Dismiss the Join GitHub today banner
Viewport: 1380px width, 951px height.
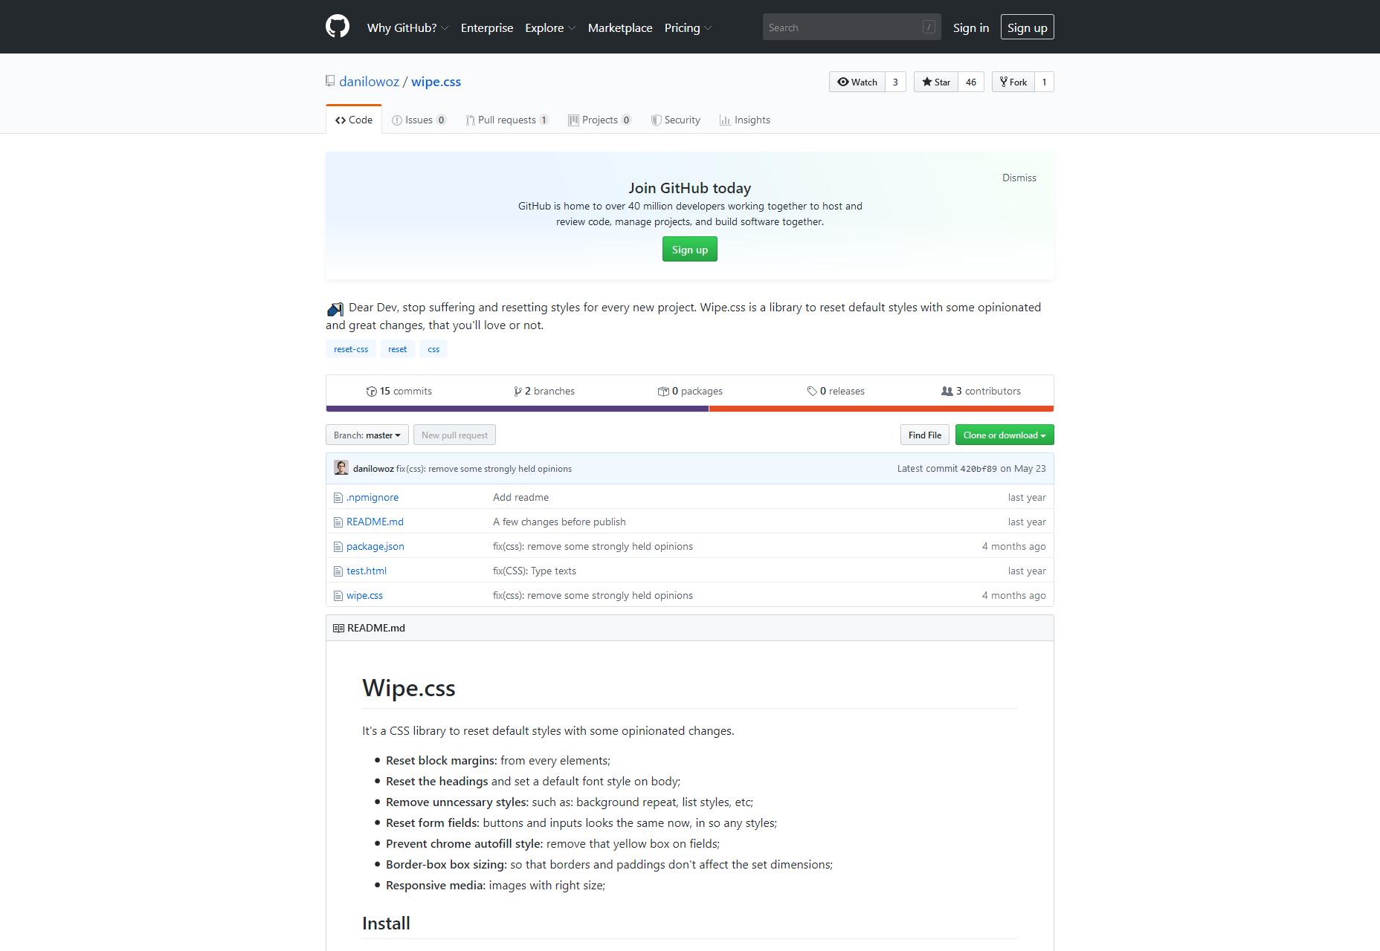(x=1019, y=178)
